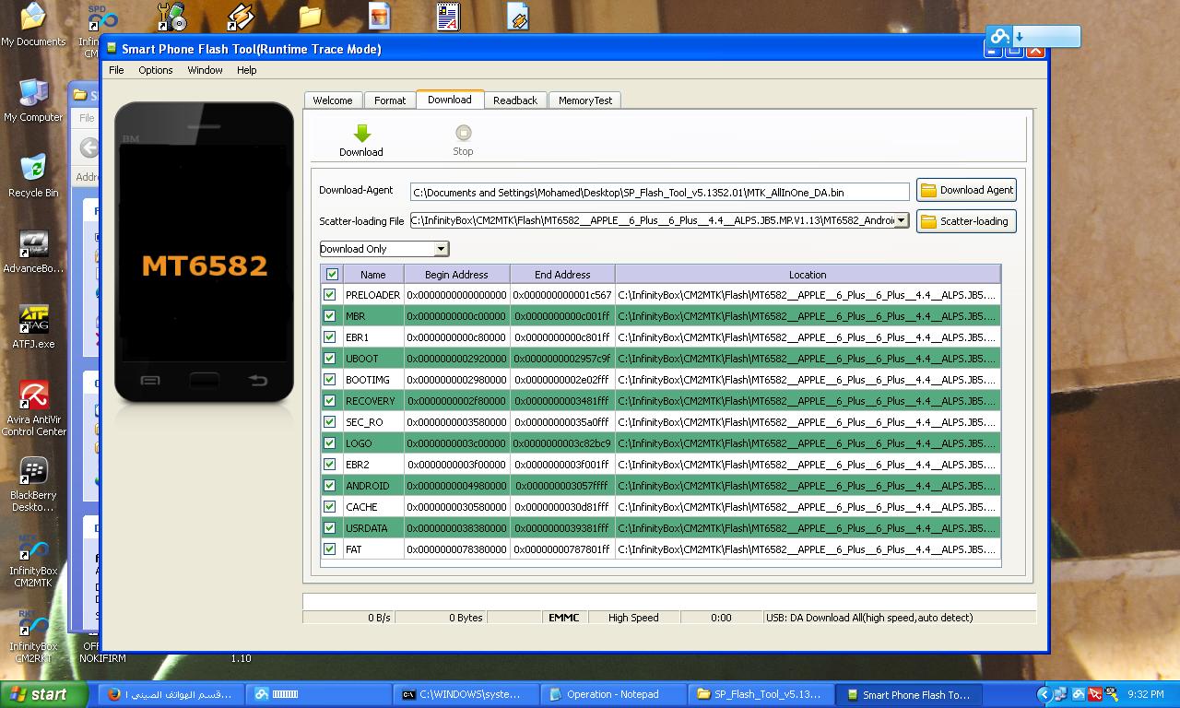Click the Stop icon in the toolbar

point(463,133)
